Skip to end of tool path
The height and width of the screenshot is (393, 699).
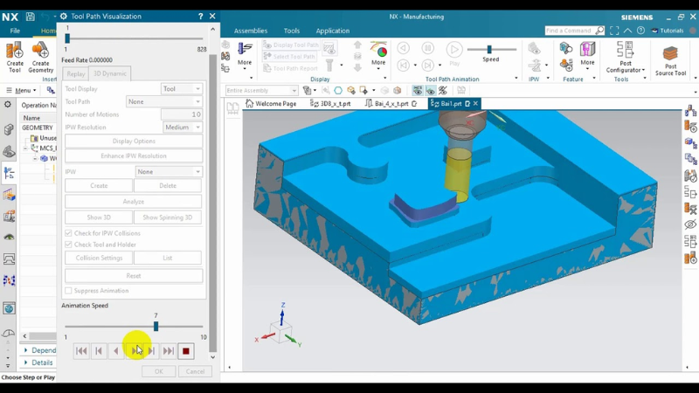click(x=169, y=351)
